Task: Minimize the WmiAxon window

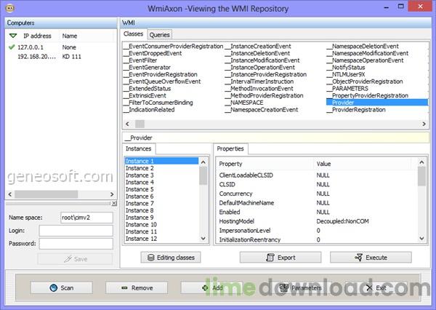Action: click(x=387, y=7)
